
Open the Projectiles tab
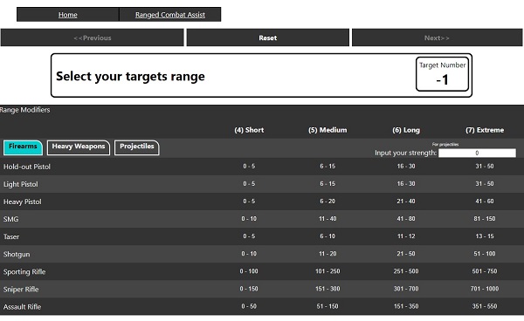(137, 147)
